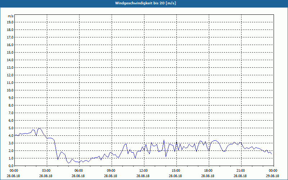
Task: Select the '5,0' y-axis label
Action: [x=11, y=128]
